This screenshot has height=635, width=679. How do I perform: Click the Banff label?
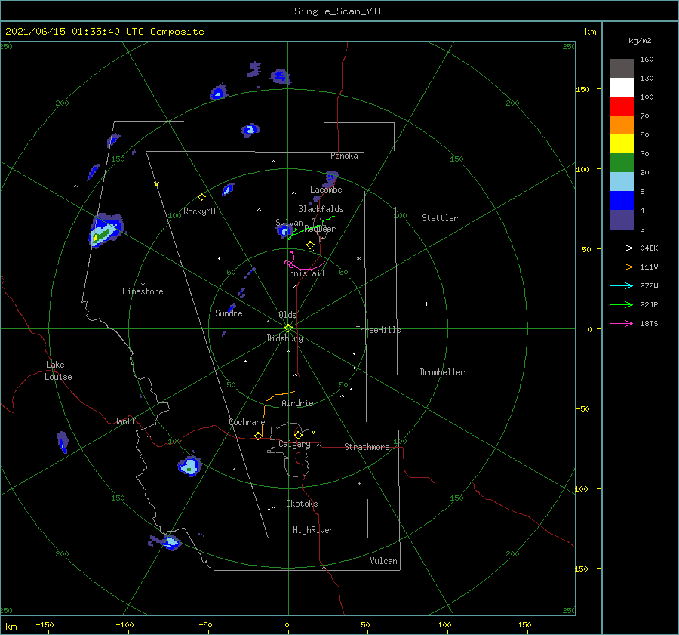124,421
